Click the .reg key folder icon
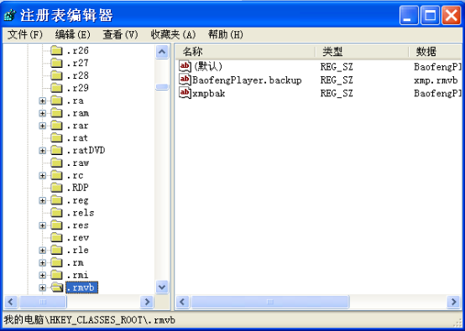 click(56, 200)
